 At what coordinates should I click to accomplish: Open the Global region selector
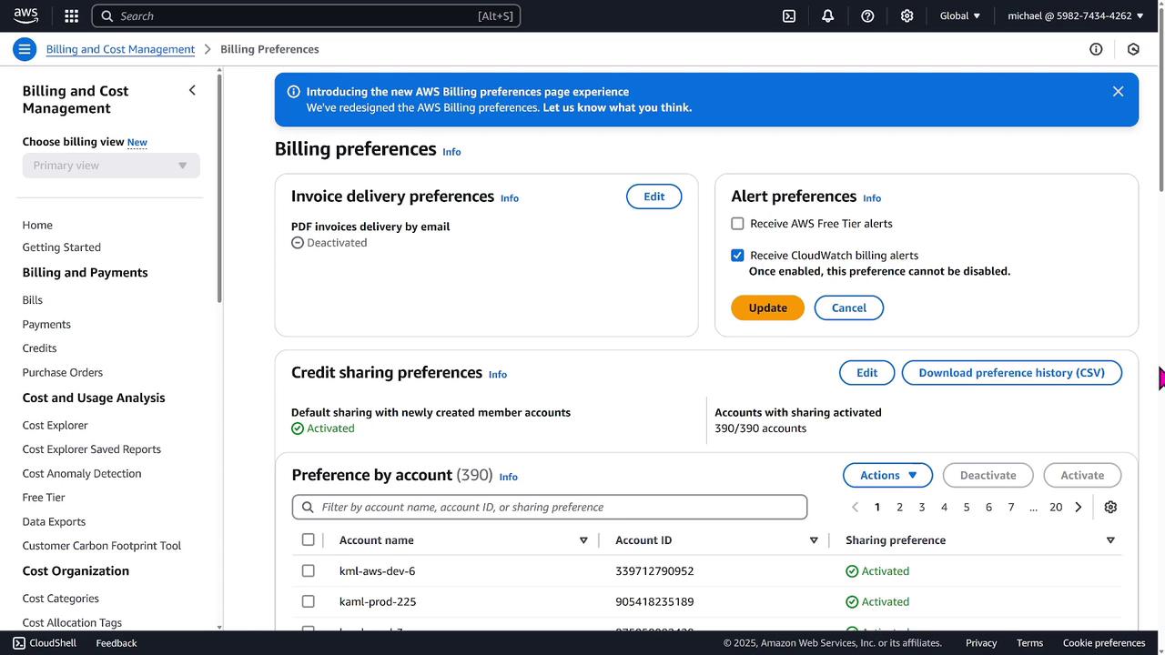click(959, 15)
